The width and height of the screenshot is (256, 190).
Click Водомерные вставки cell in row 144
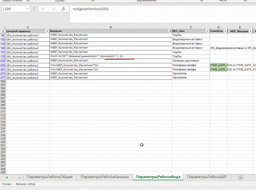[x=191, y=44]
